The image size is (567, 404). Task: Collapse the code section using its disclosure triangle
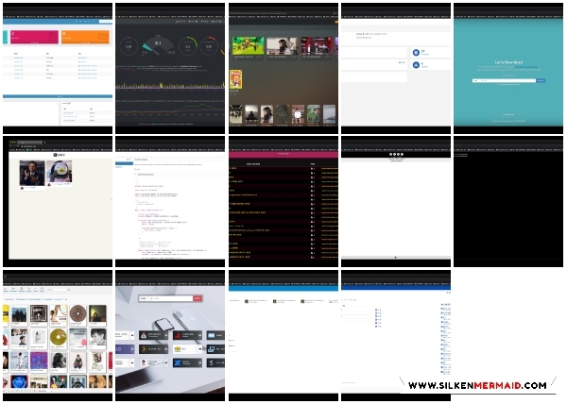coord(136,174)
